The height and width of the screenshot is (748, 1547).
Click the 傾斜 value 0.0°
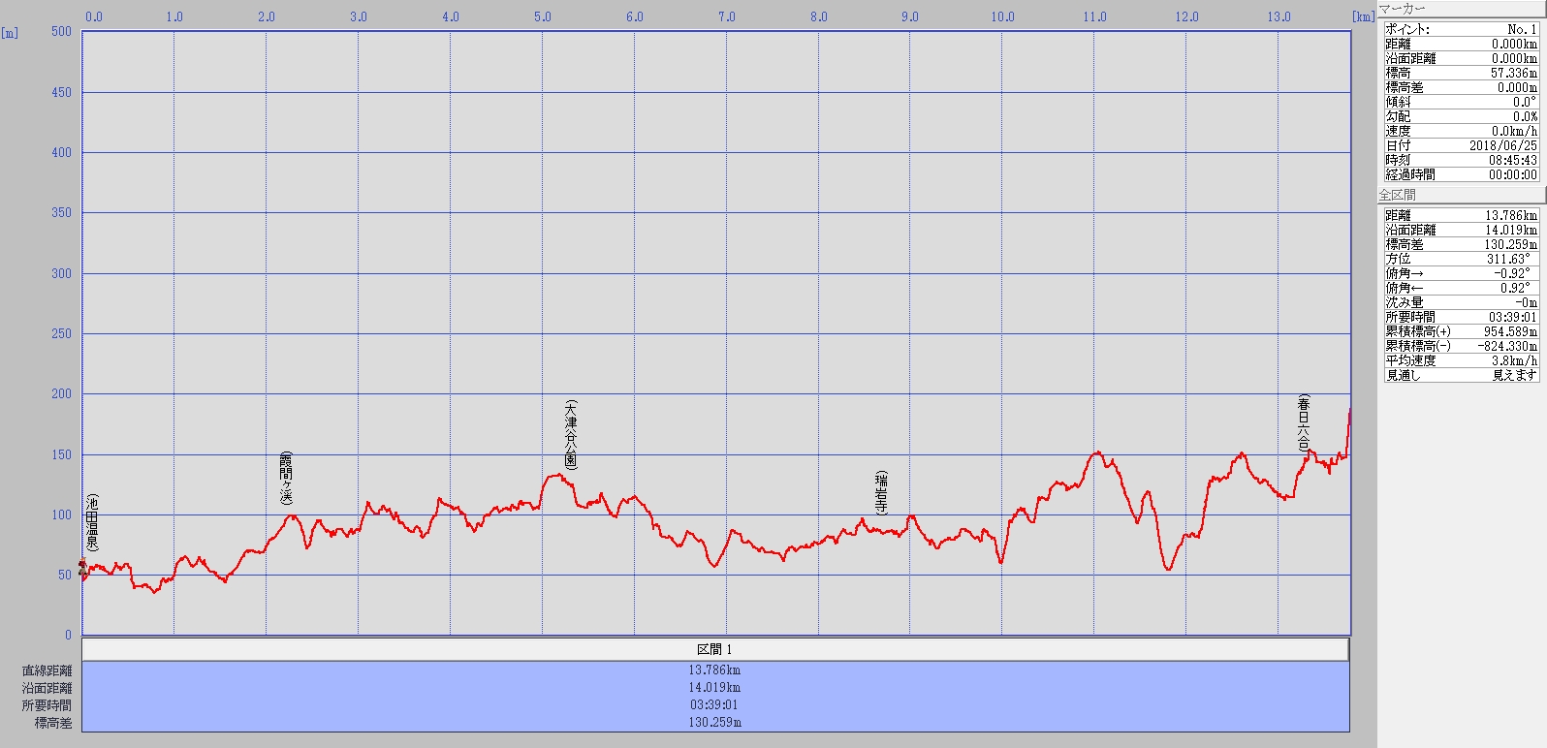1525,102
